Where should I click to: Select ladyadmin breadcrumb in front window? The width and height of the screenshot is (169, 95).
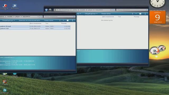click(26, 17)
